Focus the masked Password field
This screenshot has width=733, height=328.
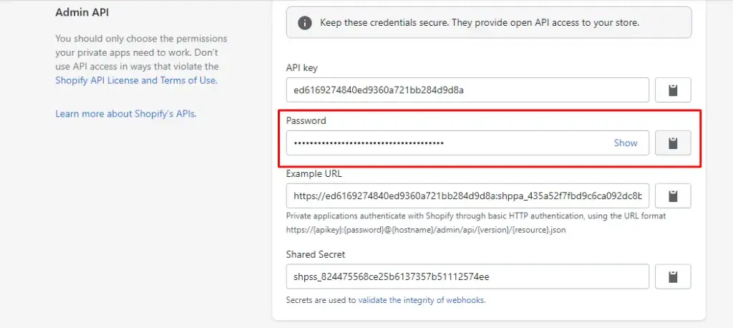point(444,143)
